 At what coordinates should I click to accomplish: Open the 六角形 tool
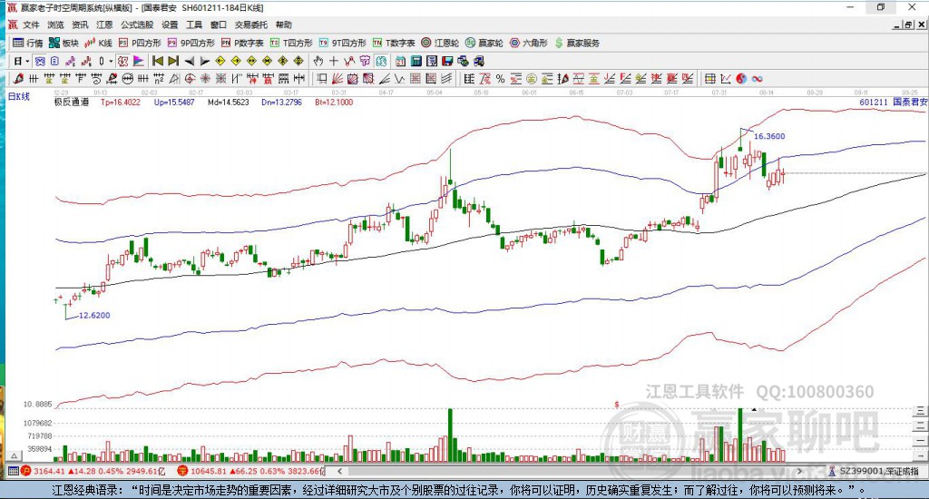tap(529, 43)
